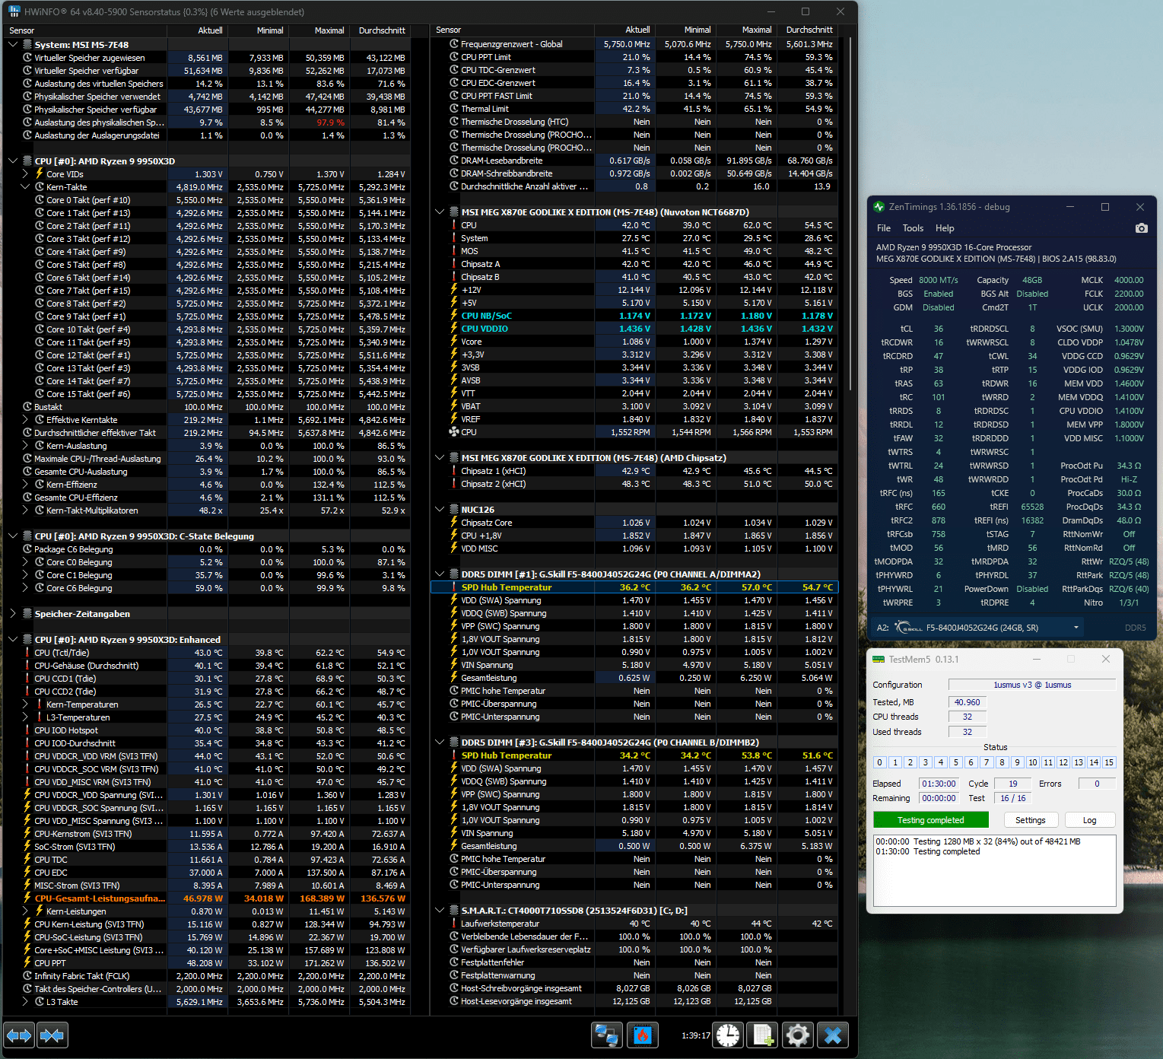Viewport: 1163px width, 1059px height.
Task: Click the fan icon beside the CPU RPM row
Action: pos(454,432)
